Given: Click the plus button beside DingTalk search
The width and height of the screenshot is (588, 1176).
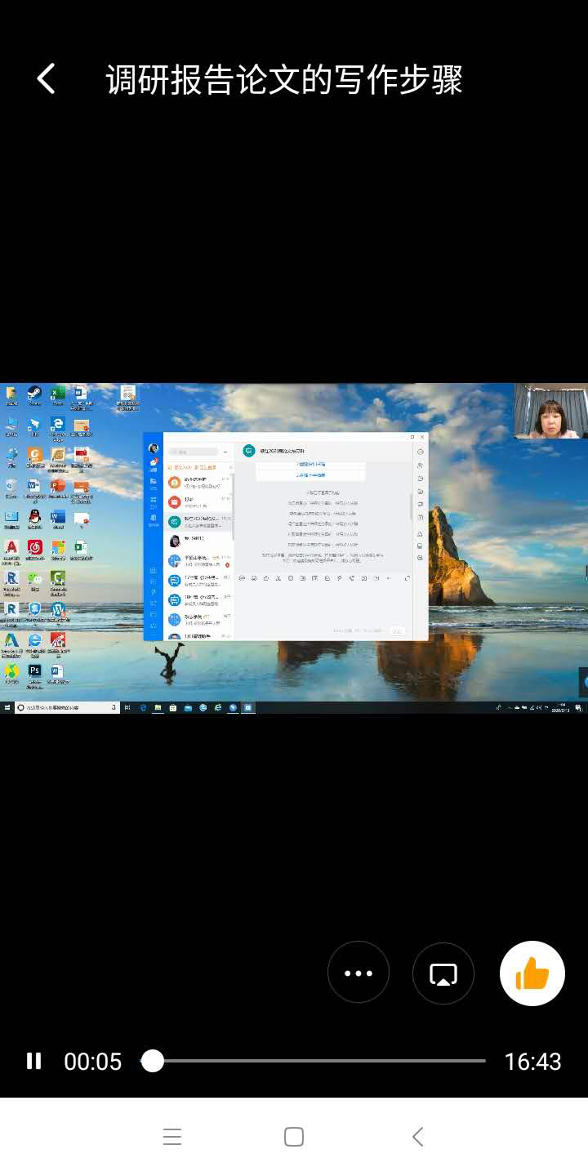Looking at the screenshot, I should click(226, 452).
